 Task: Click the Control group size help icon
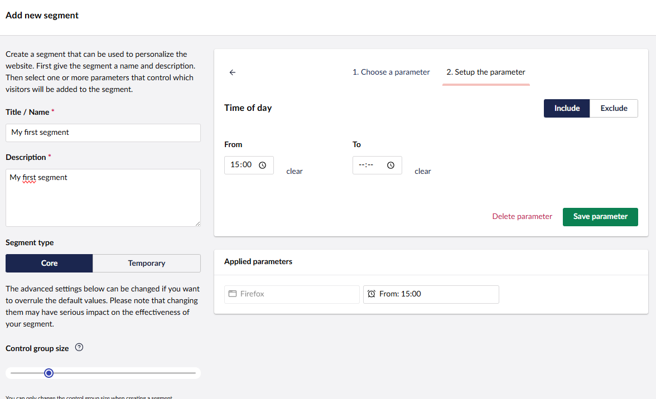click(x=79, y=348)
